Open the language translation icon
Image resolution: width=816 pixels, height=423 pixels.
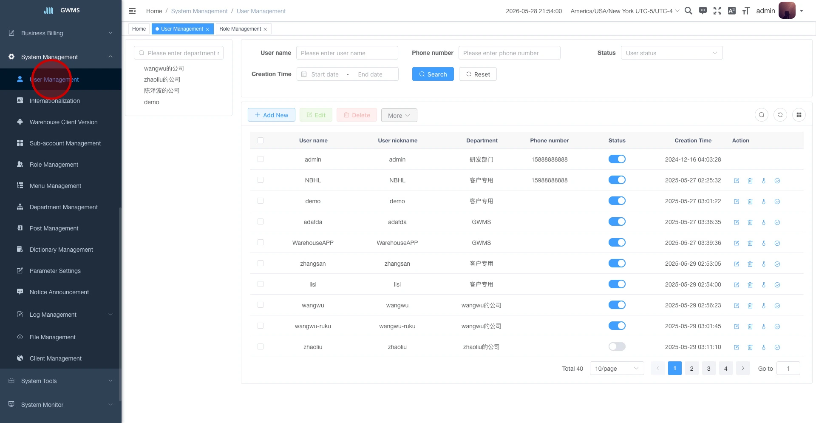[732, 11]
